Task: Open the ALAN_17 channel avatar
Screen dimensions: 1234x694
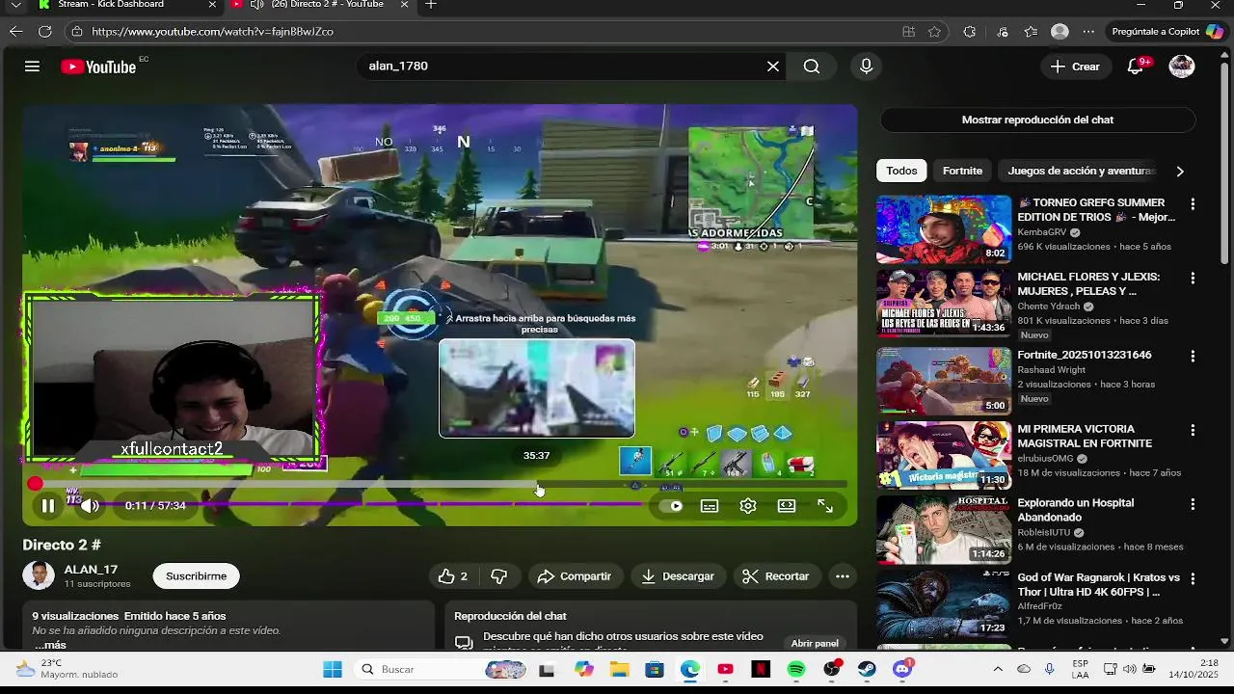Action: pos(39,575)
